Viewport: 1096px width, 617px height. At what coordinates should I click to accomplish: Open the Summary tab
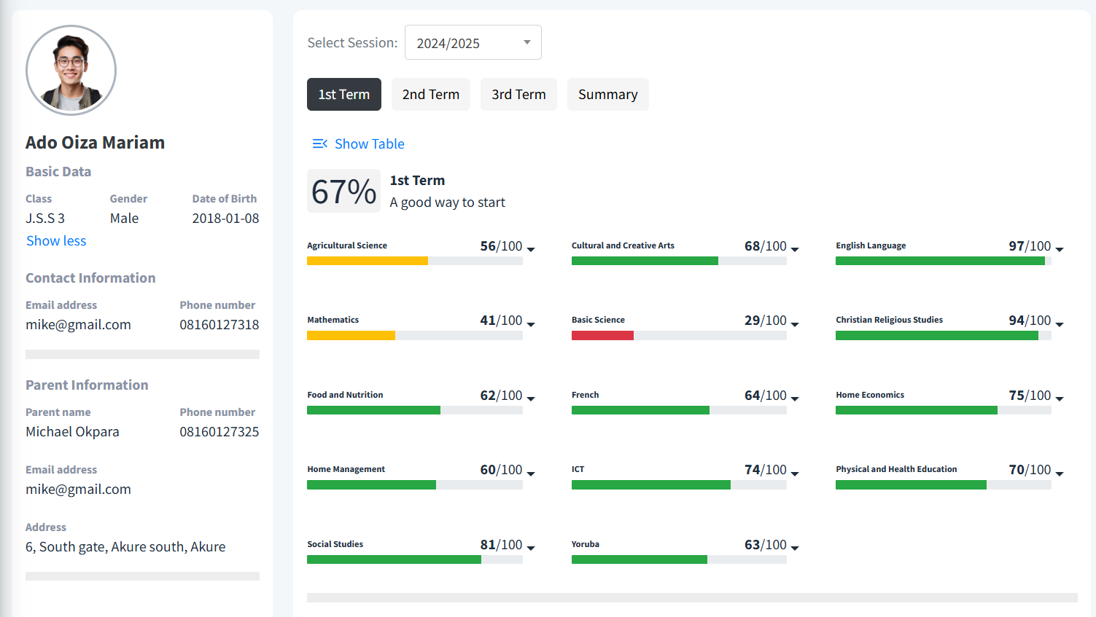608,94
